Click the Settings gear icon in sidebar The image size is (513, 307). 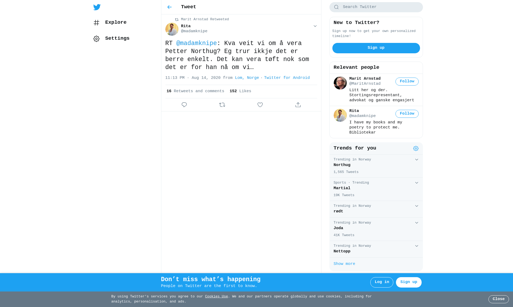(96, 39)
